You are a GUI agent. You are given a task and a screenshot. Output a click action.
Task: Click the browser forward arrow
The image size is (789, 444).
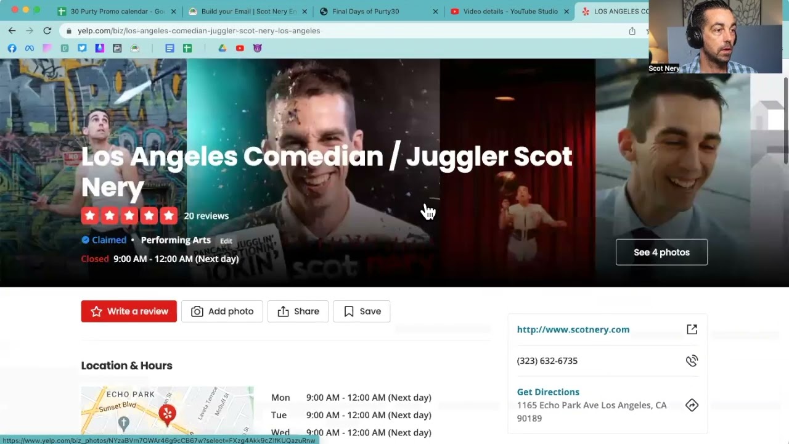(29, 31)
